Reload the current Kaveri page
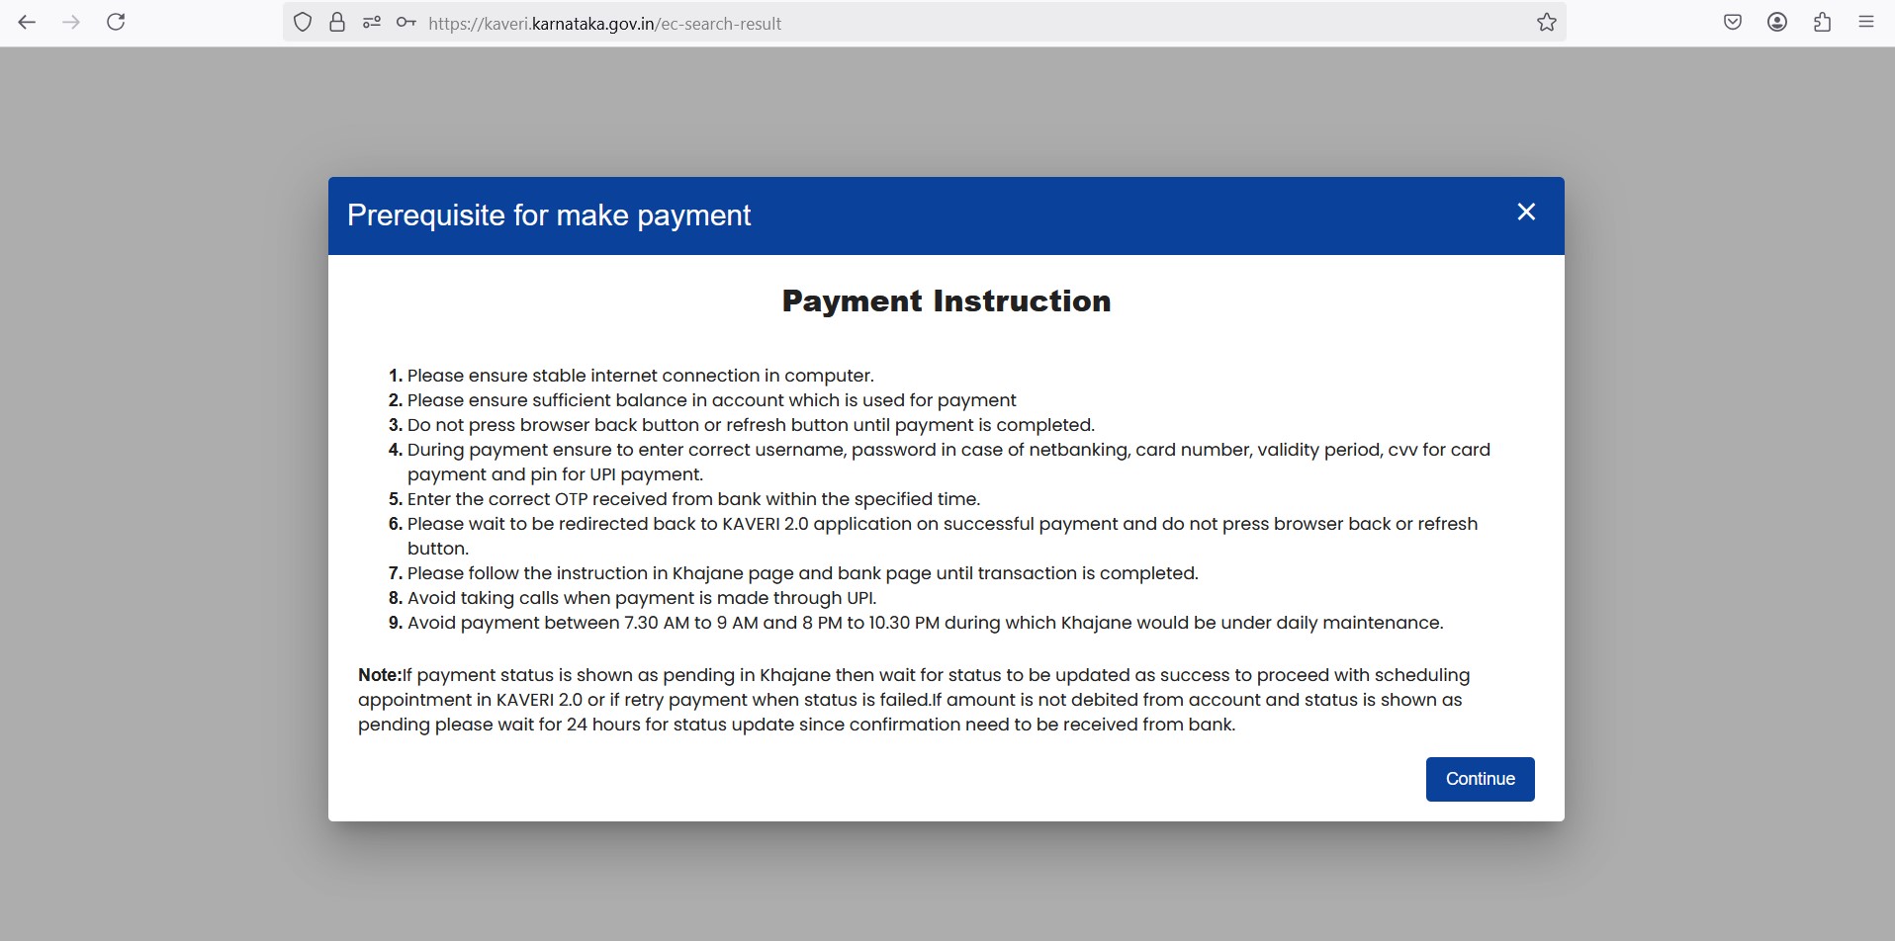Image resolution: width=1895 pixels, height=941 pixels. click(116, 22)
